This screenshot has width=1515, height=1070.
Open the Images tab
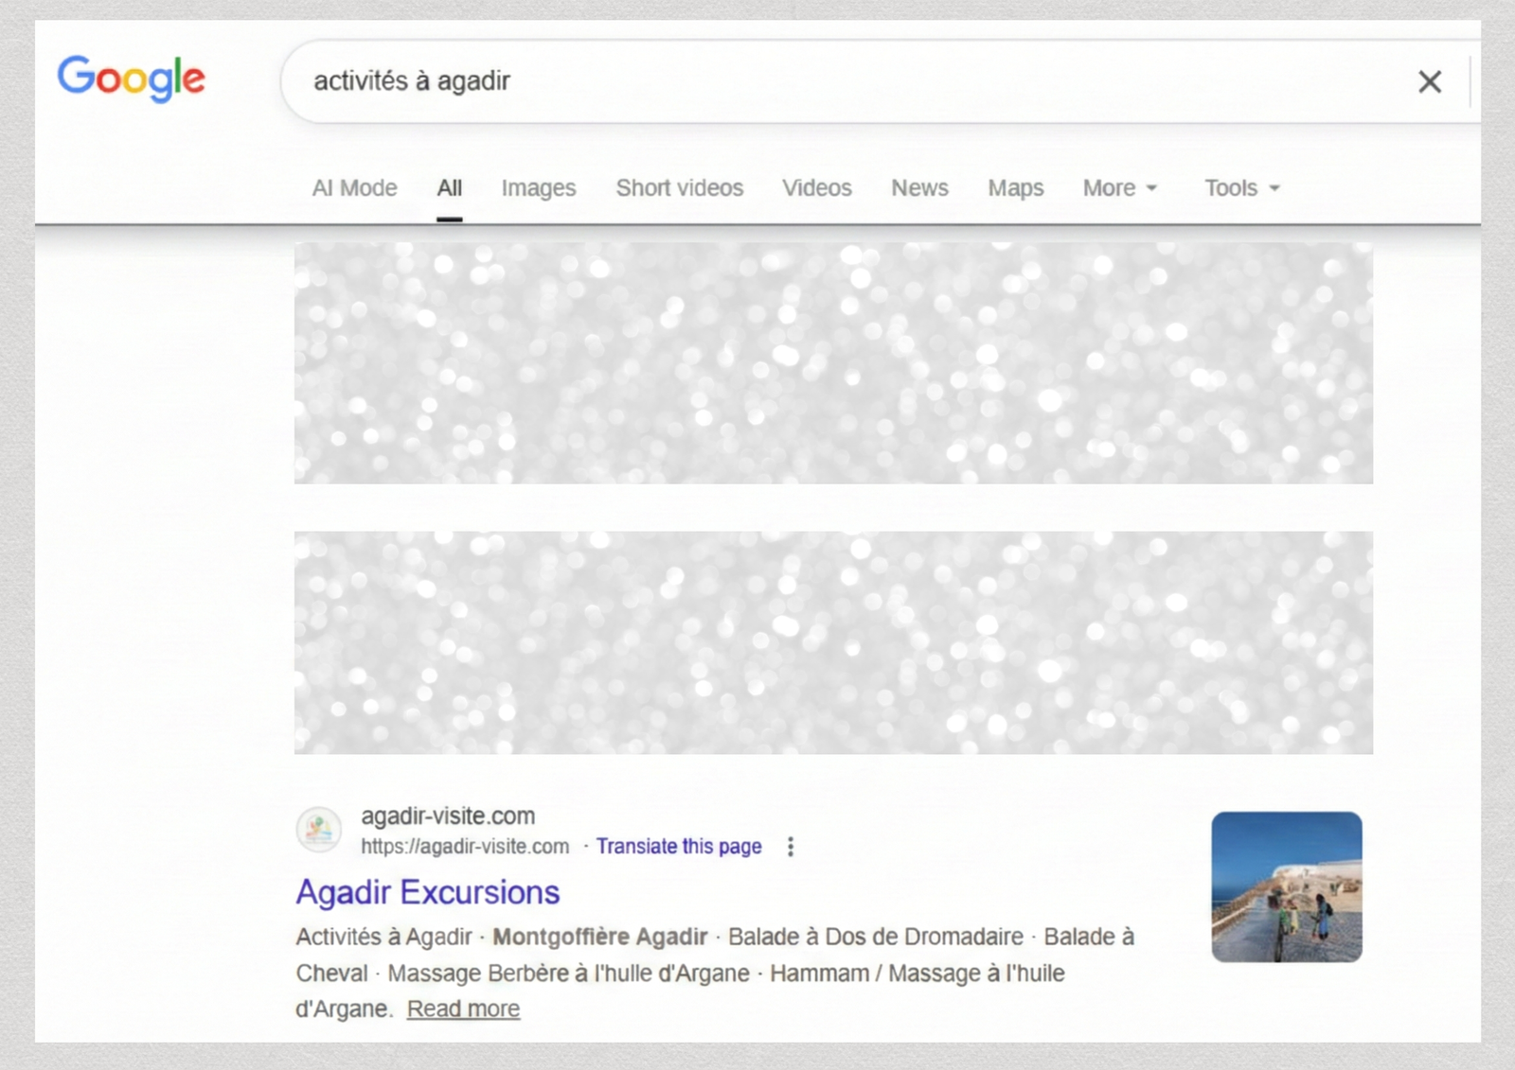click(x=538, y=188)
